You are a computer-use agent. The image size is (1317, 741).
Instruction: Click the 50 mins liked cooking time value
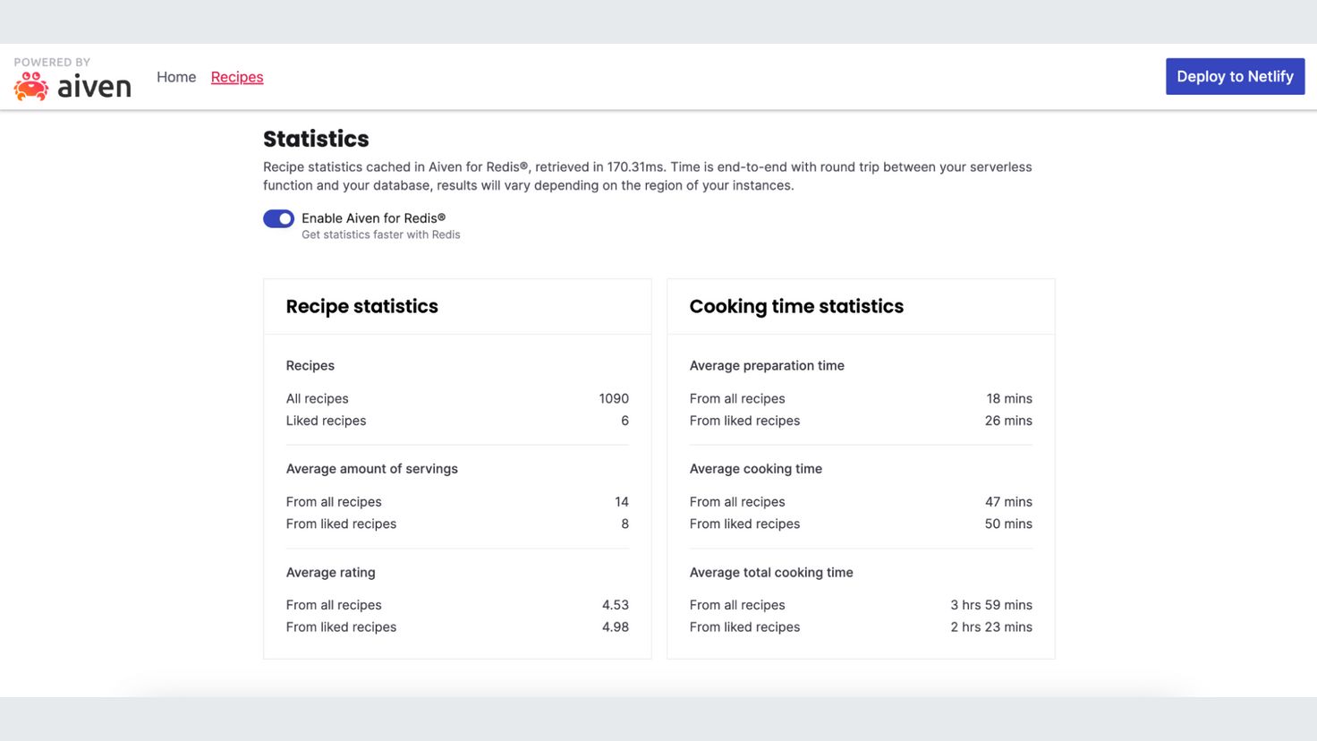point(1008,524)
